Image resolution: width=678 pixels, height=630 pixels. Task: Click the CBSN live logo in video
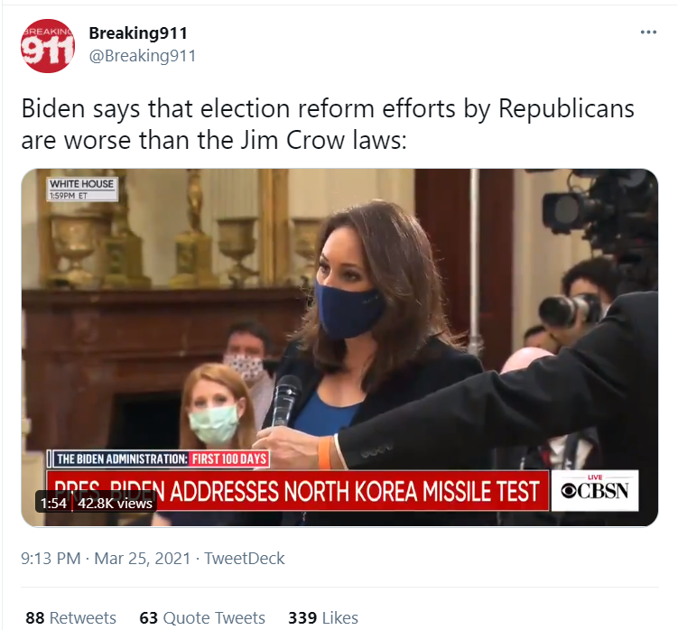coord(595,490)
